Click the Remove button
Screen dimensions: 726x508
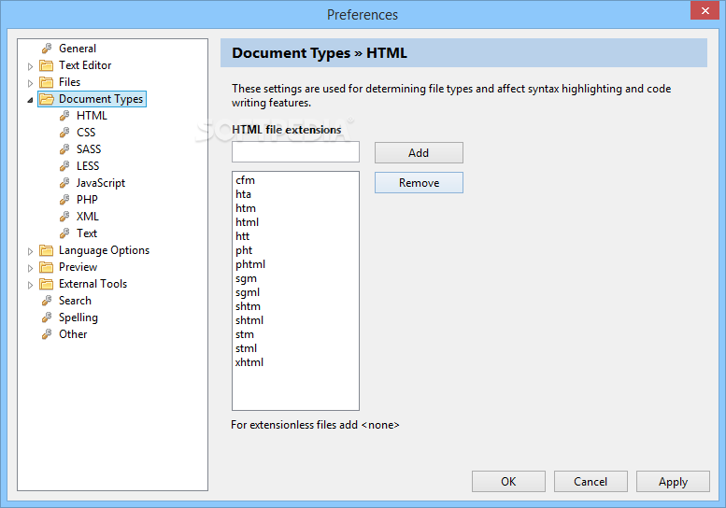tap(419, 183)
